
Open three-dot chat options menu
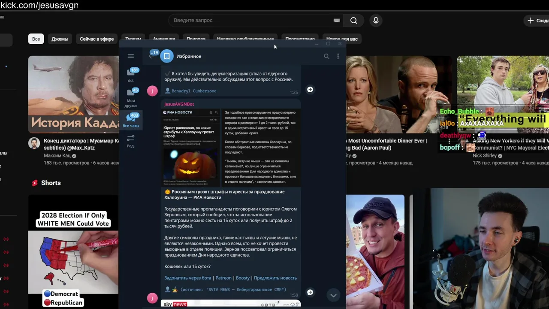(x=338, y=56)
